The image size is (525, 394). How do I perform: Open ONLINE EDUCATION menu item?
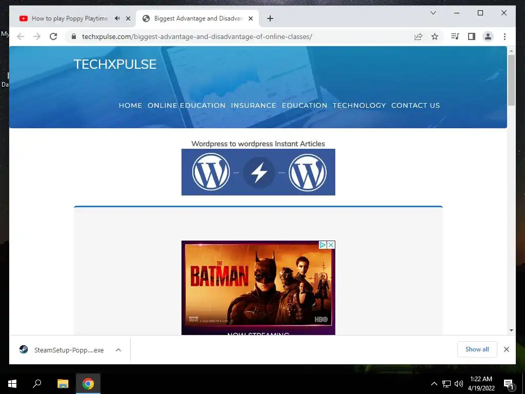point(187,105)
